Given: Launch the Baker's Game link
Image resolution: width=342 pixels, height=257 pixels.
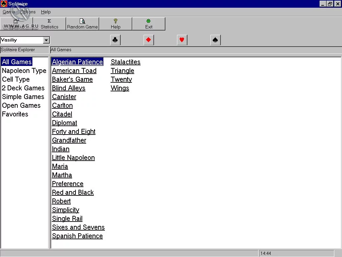Looking at the screenshot, I should (72, 79).
